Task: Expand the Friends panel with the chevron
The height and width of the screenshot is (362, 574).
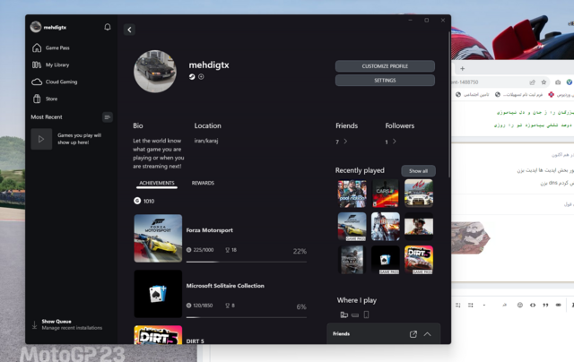Action: (428, 334)
